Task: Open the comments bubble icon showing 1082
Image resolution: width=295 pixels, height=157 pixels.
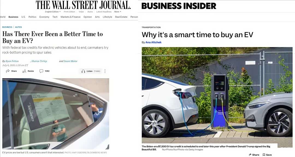Action: click(41, 71)
